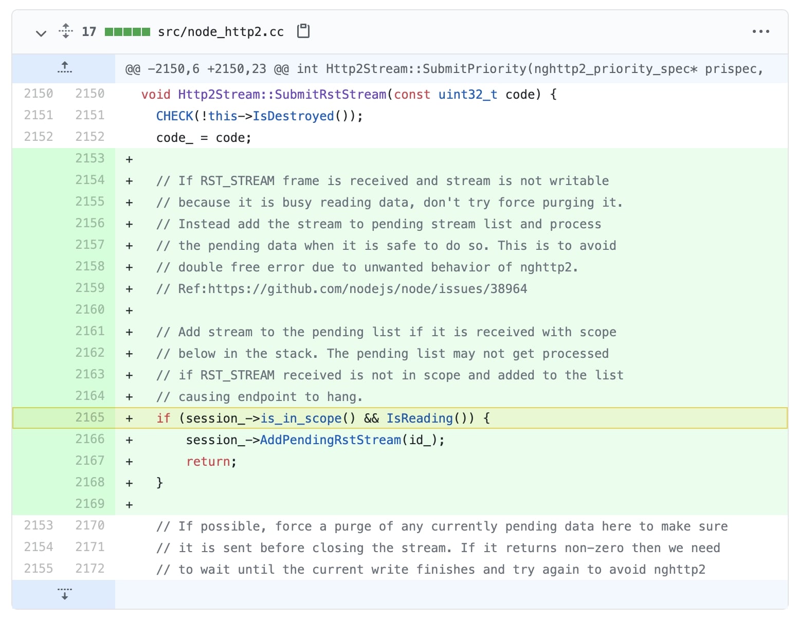Click old line number 2150
This screenshot has height=620, width=797.
coord(39,94)
